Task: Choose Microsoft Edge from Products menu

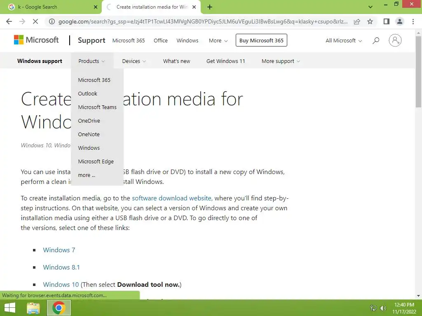Action: point(96,161)
